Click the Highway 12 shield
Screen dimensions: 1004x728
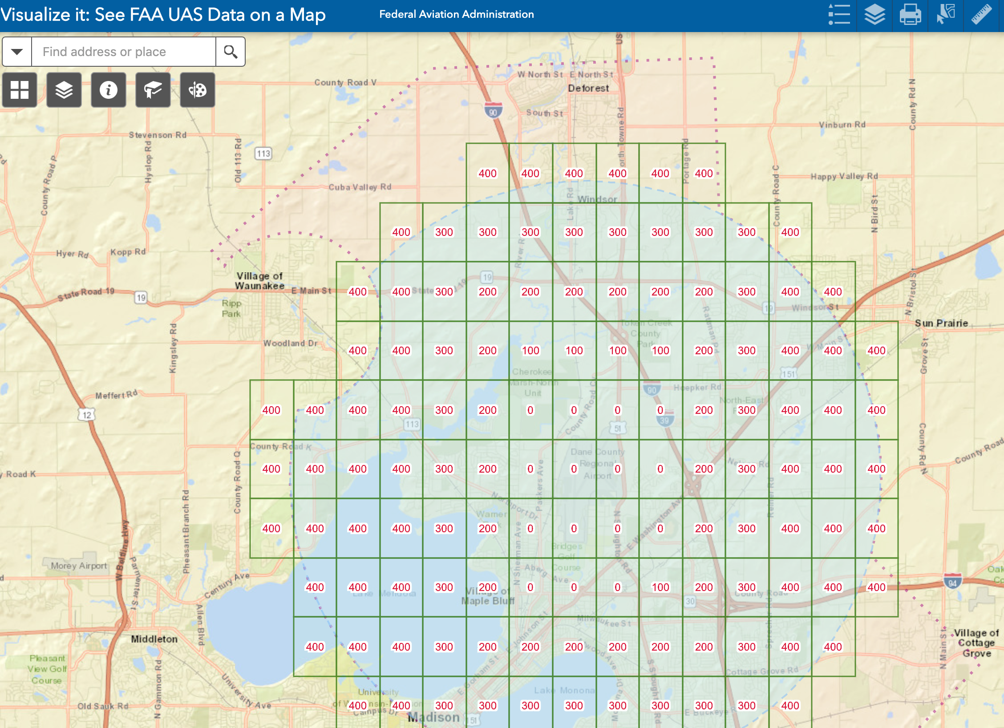tap(86, 415)
